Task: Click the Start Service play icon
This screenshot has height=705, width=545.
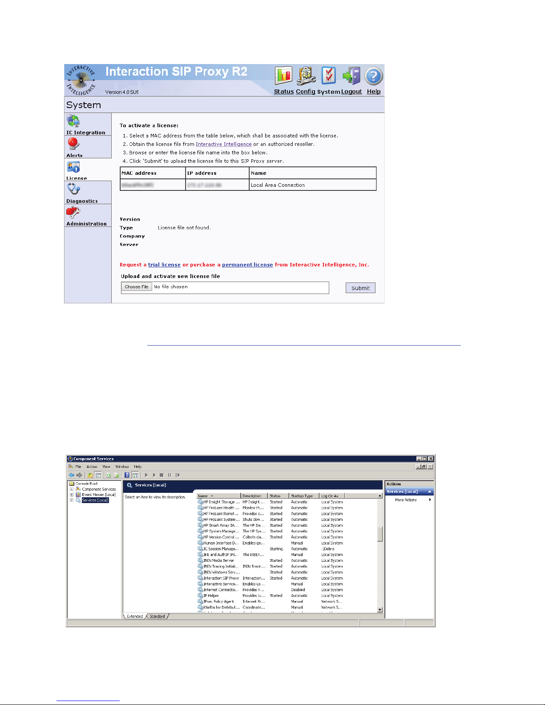Action: [x=146, y=475]
